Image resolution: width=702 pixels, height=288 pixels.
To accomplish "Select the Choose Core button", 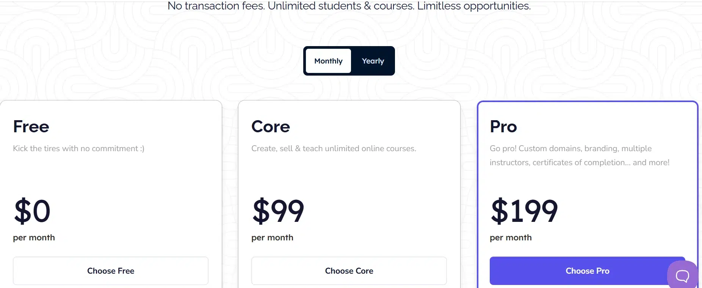I will point(349,271).
